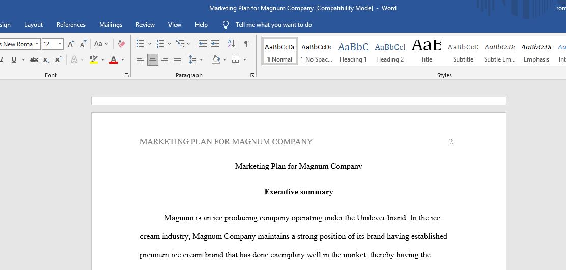Click page number 2 in header
Image resolution: width=566 pixels, height=270 pixels.
pos(451,142)
